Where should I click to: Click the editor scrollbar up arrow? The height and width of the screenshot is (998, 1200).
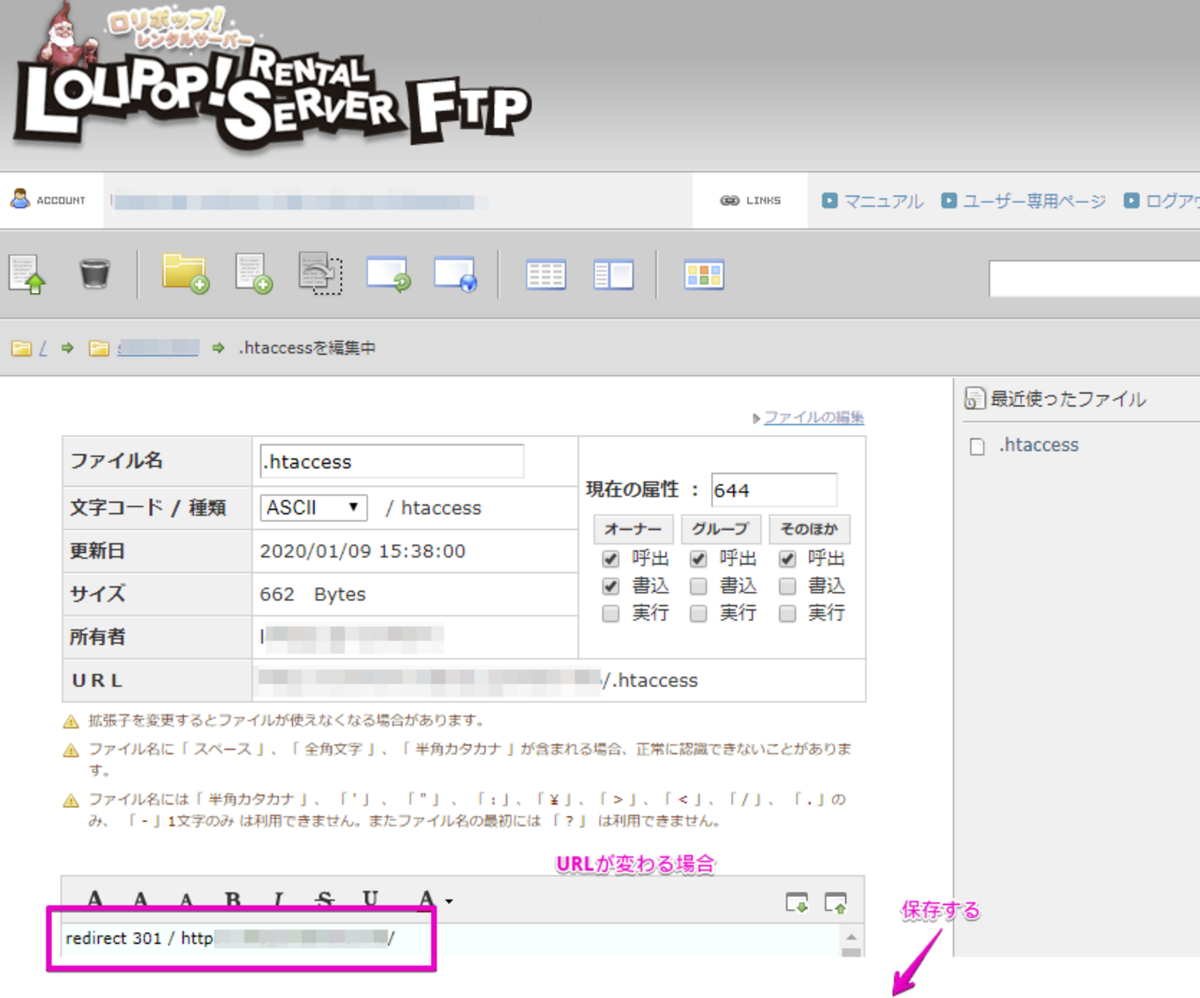pyautogui.click(x=851, y=937)
